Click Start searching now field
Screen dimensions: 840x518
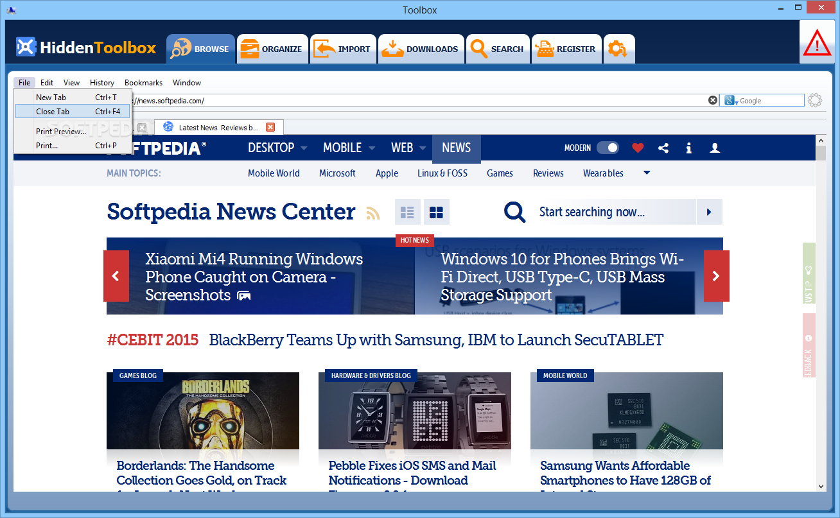613,212
